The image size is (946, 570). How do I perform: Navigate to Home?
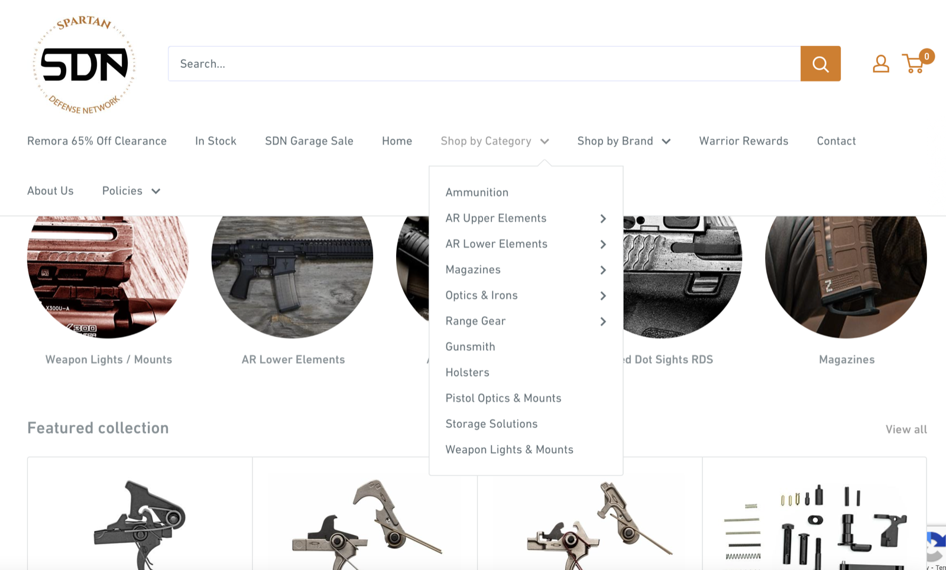pyautogui.click(x=397, y=141)
